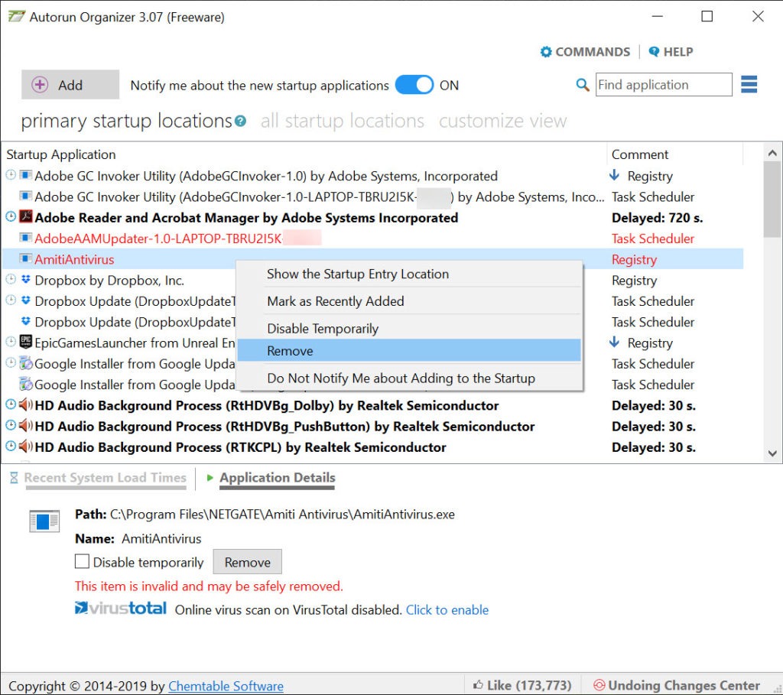Click the AdobeAAMUpdater row icon
The height and width of the screenshot is (695, 783).
click(25, 237)
